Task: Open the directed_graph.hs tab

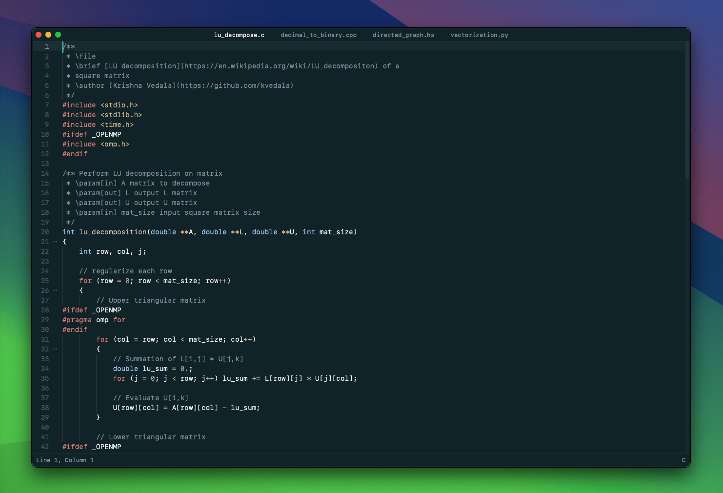Action: 403,35
